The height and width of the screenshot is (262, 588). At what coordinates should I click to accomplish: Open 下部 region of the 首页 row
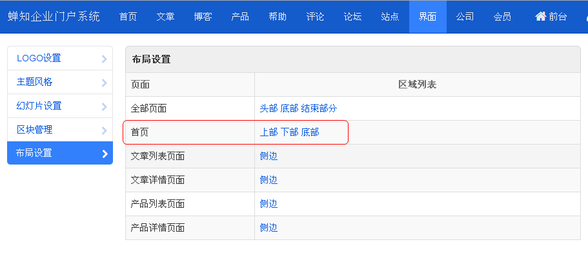[x=290, y=132]
